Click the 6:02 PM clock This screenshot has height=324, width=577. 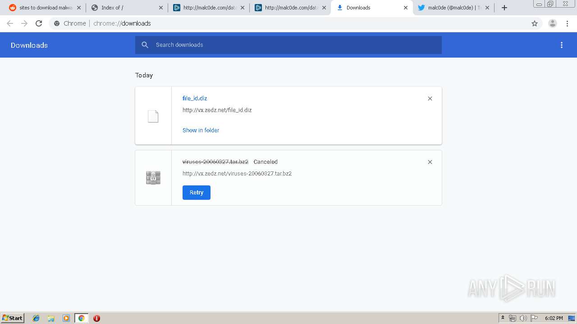tap(554, 318)
